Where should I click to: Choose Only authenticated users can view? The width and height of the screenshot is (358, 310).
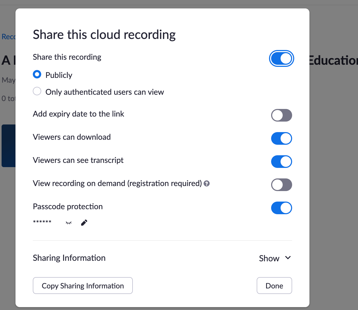pyautogui.click(x=37, y=91)
